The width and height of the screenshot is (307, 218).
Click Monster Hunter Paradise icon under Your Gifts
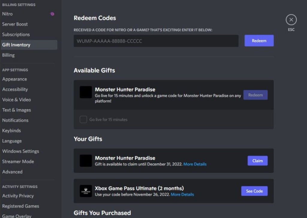coord(86,161)
